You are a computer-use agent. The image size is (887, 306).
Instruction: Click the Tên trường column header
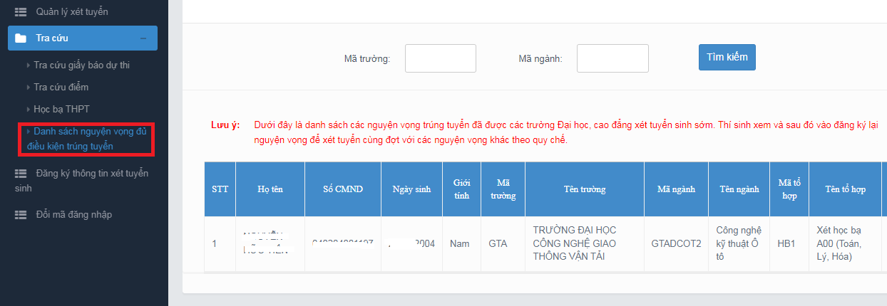coord(584,189)
